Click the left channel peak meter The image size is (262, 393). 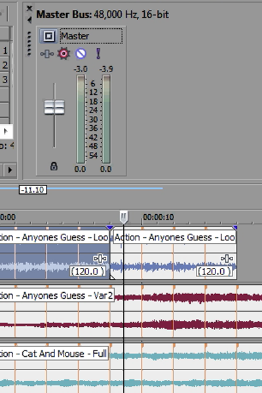81,119
